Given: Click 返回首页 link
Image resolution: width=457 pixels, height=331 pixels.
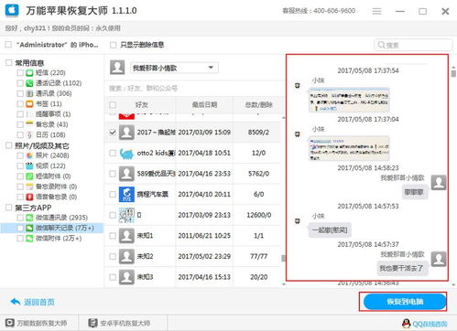Looking at the screenshot, I should click(39, 302).
